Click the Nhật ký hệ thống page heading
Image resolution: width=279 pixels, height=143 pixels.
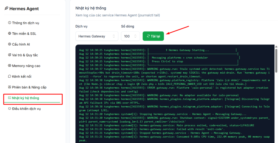pyautogui.click(x=91, y=8)
